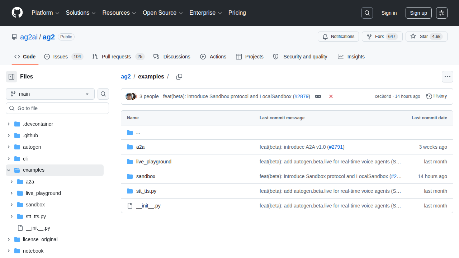Viewport: 459px width, 258px height.
Task: Click the autogen folder icon in tree
Action: (x=17, y=147)
